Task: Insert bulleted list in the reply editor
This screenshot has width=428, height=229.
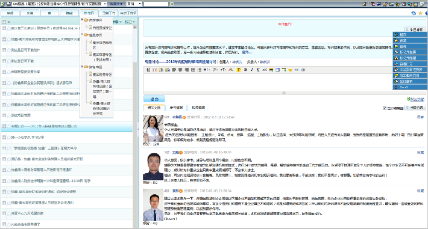Action: tap(200, 70)
